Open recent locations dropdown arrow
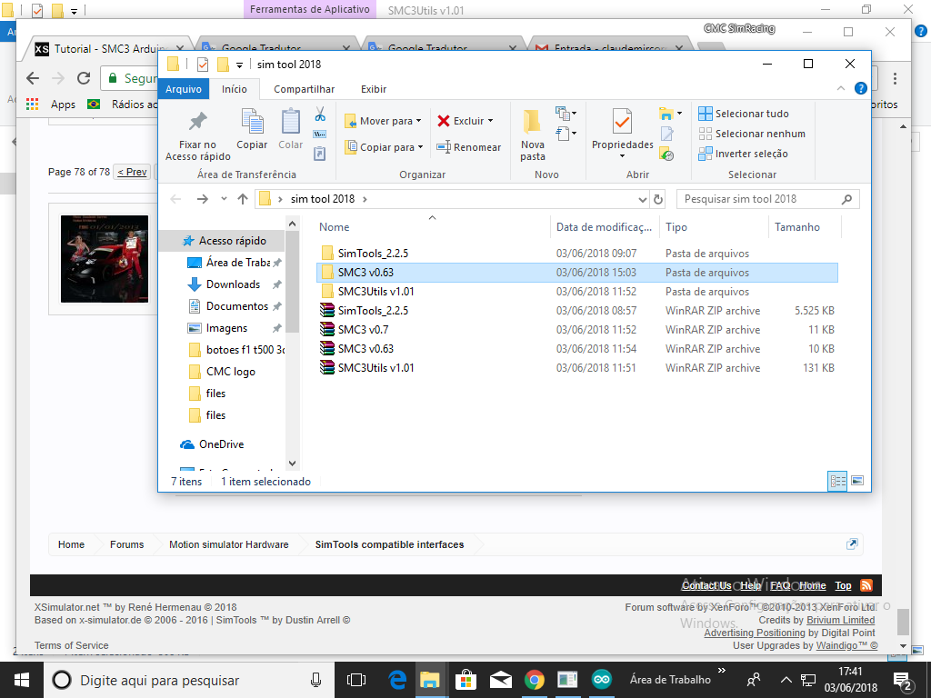 tap(224, 199)
